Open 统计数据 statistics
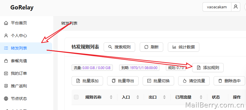Viewport: 246px width, 110px height. [184, 47]
